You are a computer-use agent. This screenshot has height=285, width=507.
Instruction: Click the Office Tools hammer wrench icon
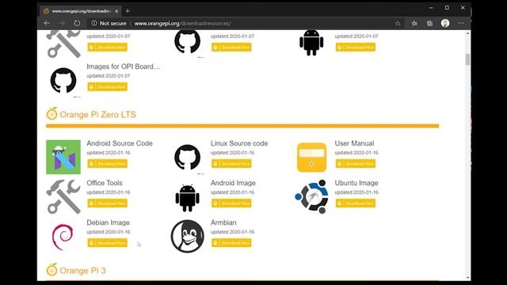coord(63,197)
